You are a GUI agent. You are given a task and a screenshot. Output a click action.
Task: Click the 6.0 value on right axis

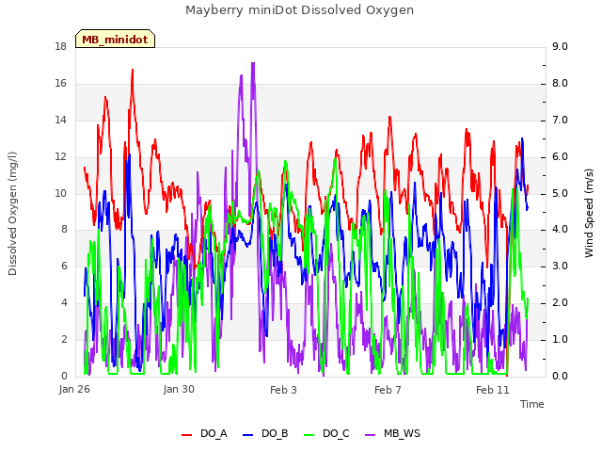pyautogui.click(x=560, y=157)
